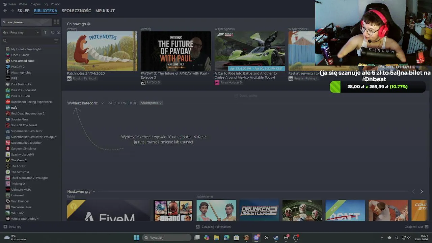432x243 pixels.
Task: Open OBS Studio taskbar icon
Action: click(x=296, y=238)
